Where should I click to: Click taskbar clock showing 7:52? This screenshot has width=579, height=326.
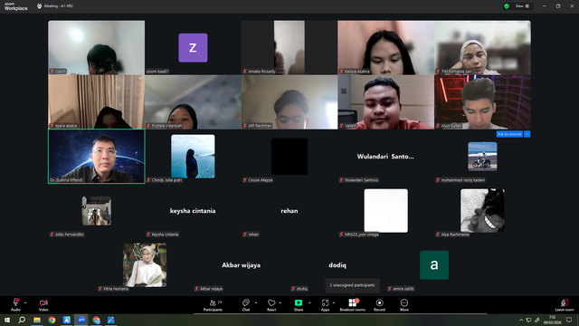553,320
